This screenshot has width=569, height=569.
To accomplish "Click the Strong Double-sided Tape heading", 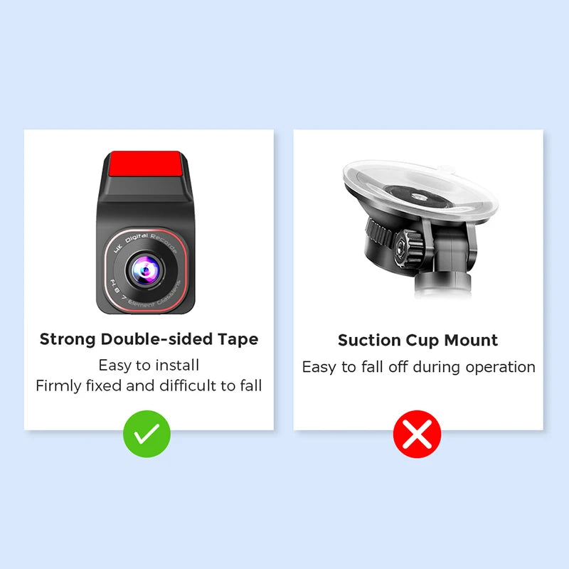I will click(149, 339).
